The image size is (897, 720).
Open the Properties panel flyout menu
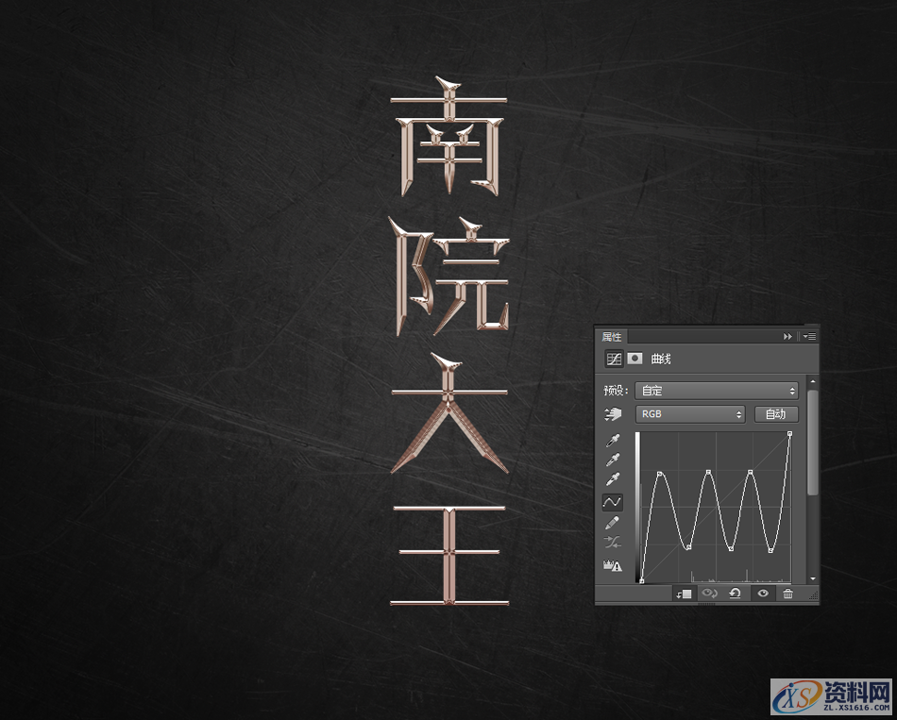(x=811, y=336)
